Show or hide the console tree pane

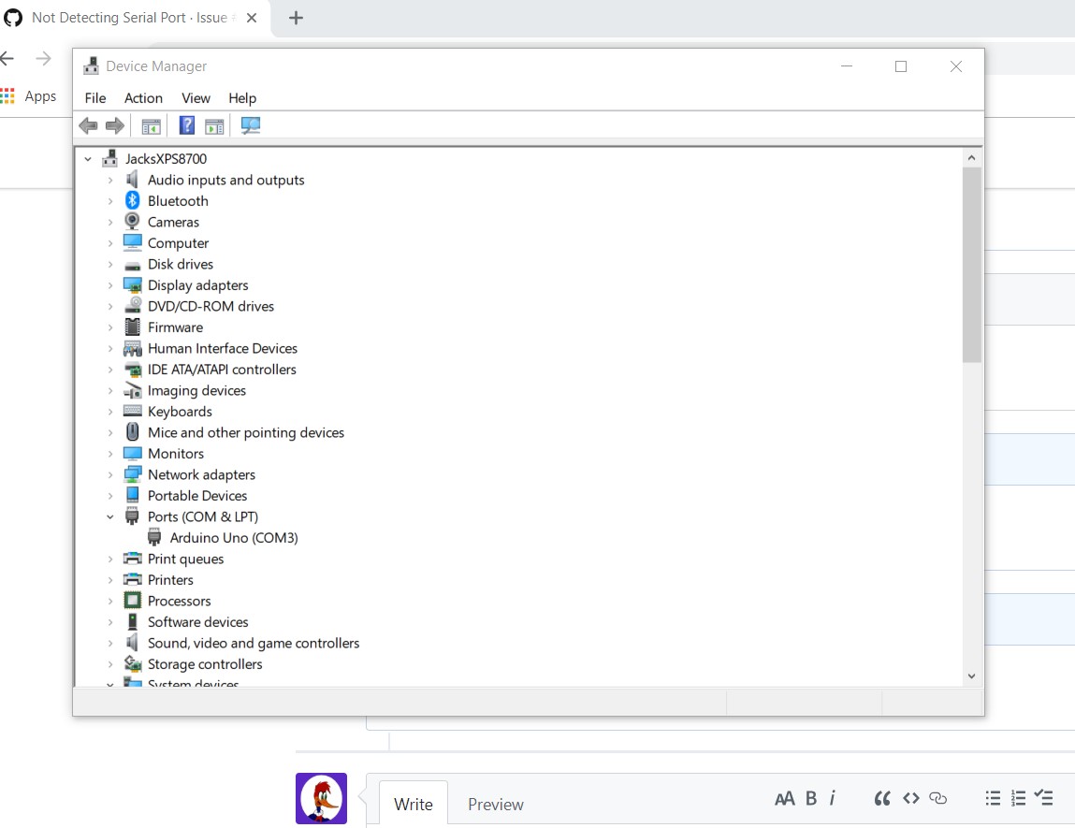[x=151, y=126]
